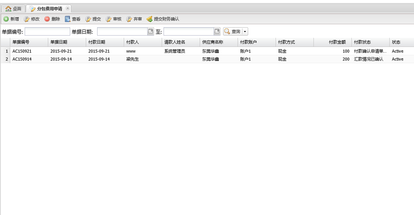Click the 新增 (Add) toolbar icon
This screenshot has width=414, height=215.
pos(6,19)
